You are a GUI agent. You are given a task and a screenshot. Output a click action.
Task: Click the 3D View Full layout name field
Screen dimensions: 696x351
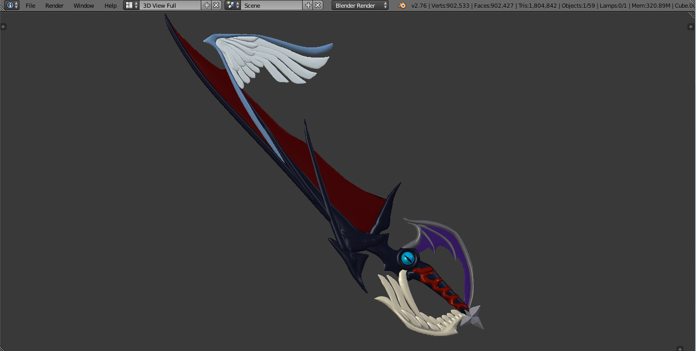pos(170,5)
